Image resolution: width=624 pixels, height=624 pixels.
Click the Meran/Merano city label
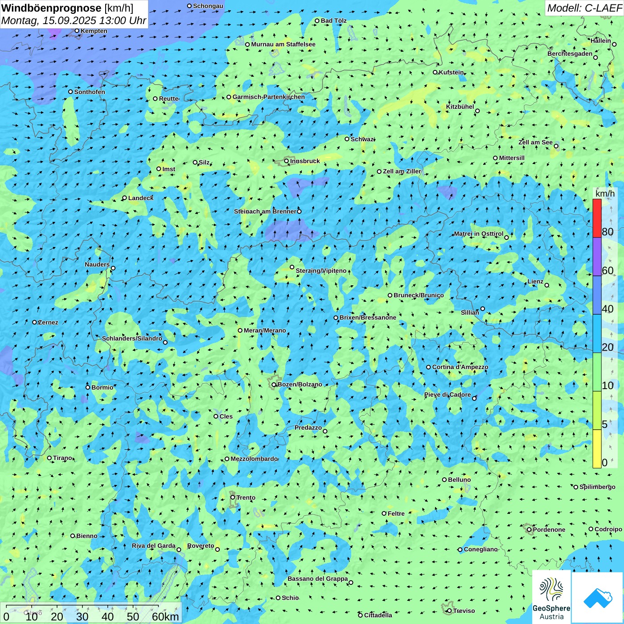coord(265,330)
